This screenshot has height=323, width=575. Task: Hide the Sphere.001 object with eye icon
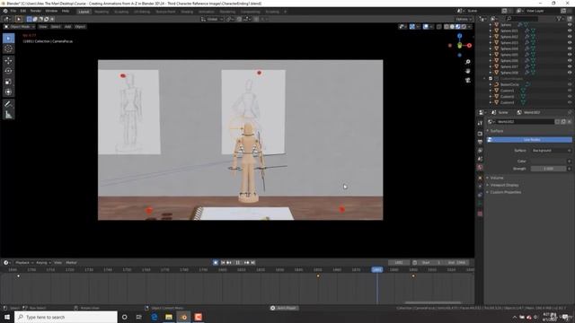tap(570, 31)
